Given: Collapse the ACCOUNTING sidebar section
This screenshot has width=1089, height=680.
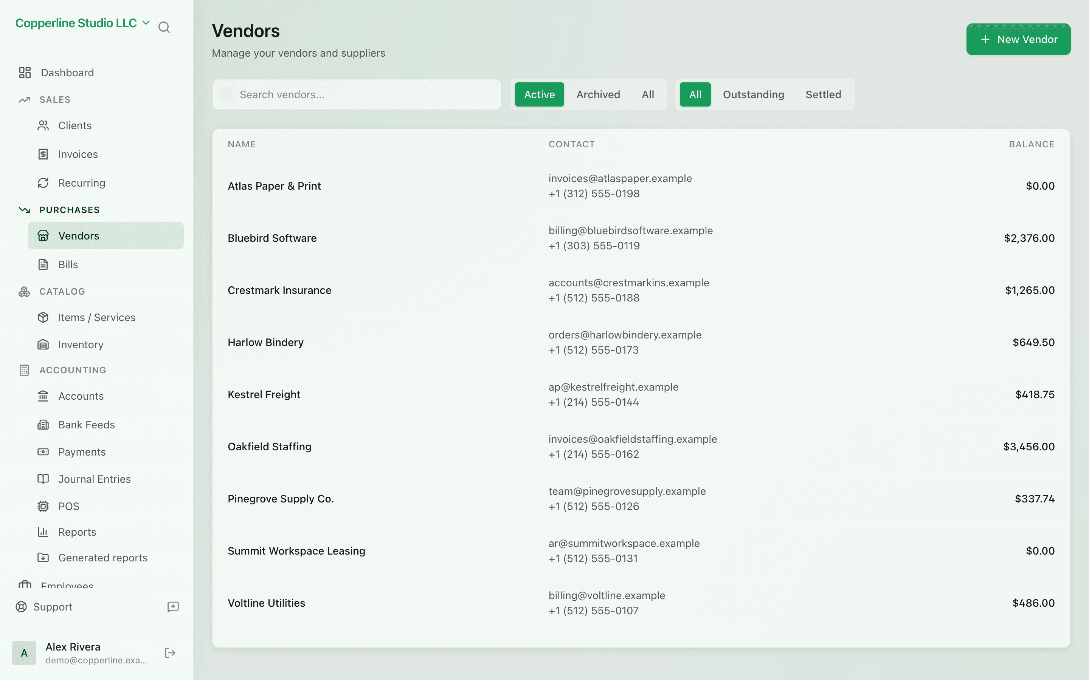Looking at the screenshot, I should pyautogui.click(x=62, y=370).
